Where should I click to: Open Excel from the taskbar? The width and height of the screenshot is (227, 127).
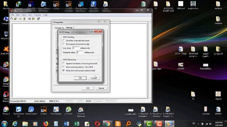click(x=77, y=124)
